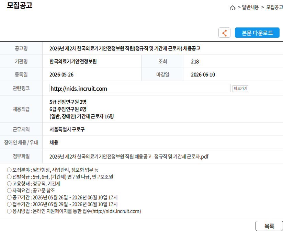Click the 조회 label cell
The height and width of the screenshot is (231, 283).
pos(162,61)
